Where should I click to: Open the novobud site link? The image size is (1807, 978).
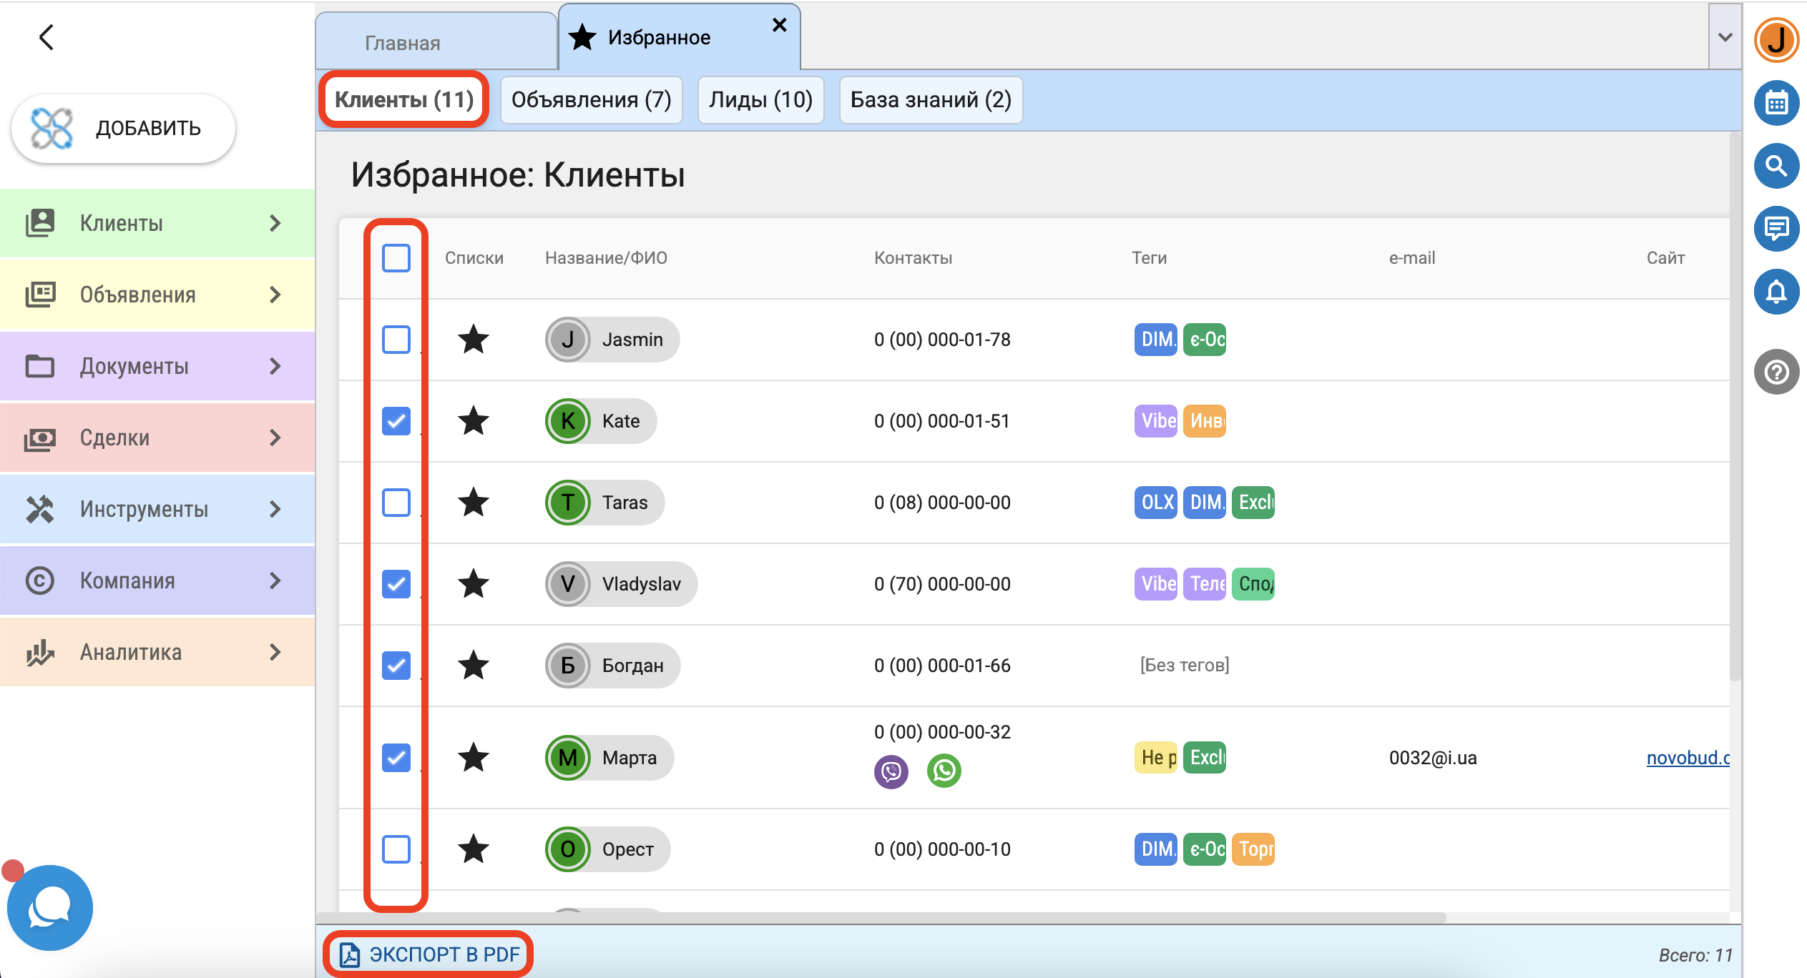1687,758
